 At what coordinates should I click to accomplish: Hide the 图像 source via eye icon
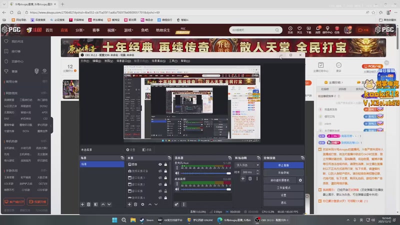pyautogui.click(x=160, y=164)
